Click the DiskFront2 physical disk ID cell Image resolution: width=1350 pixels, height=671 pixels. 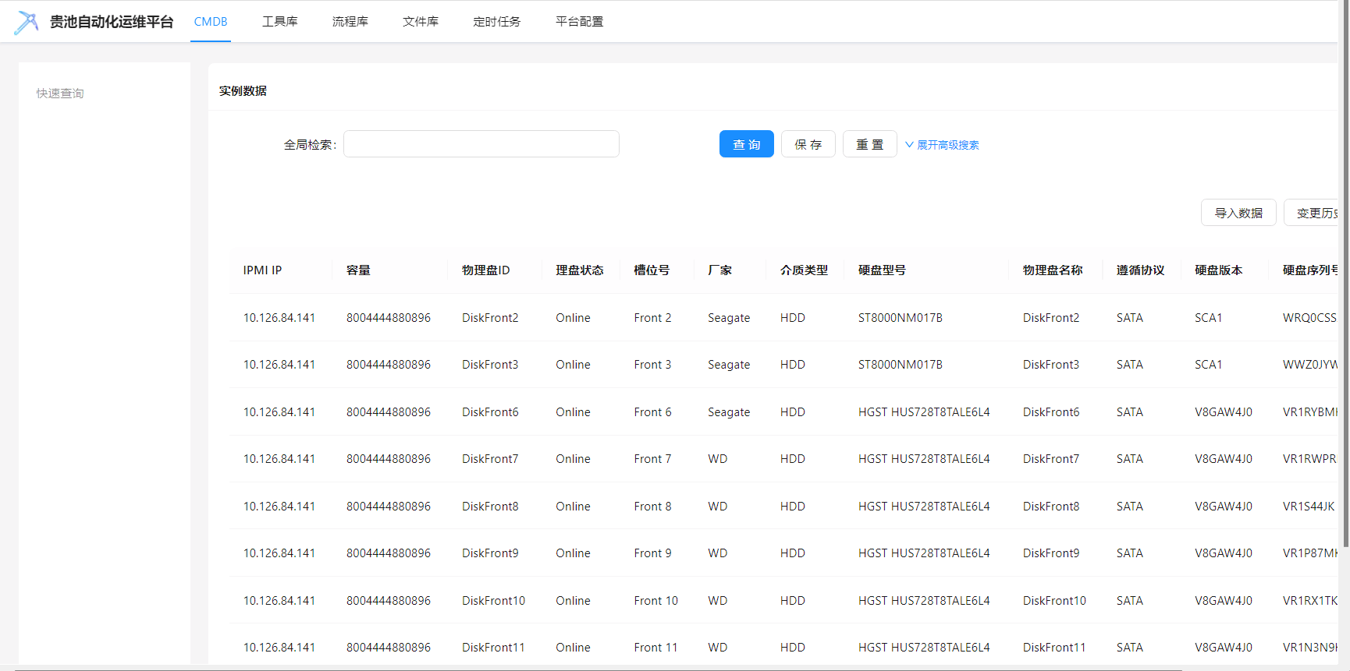(x=490, y=318)
